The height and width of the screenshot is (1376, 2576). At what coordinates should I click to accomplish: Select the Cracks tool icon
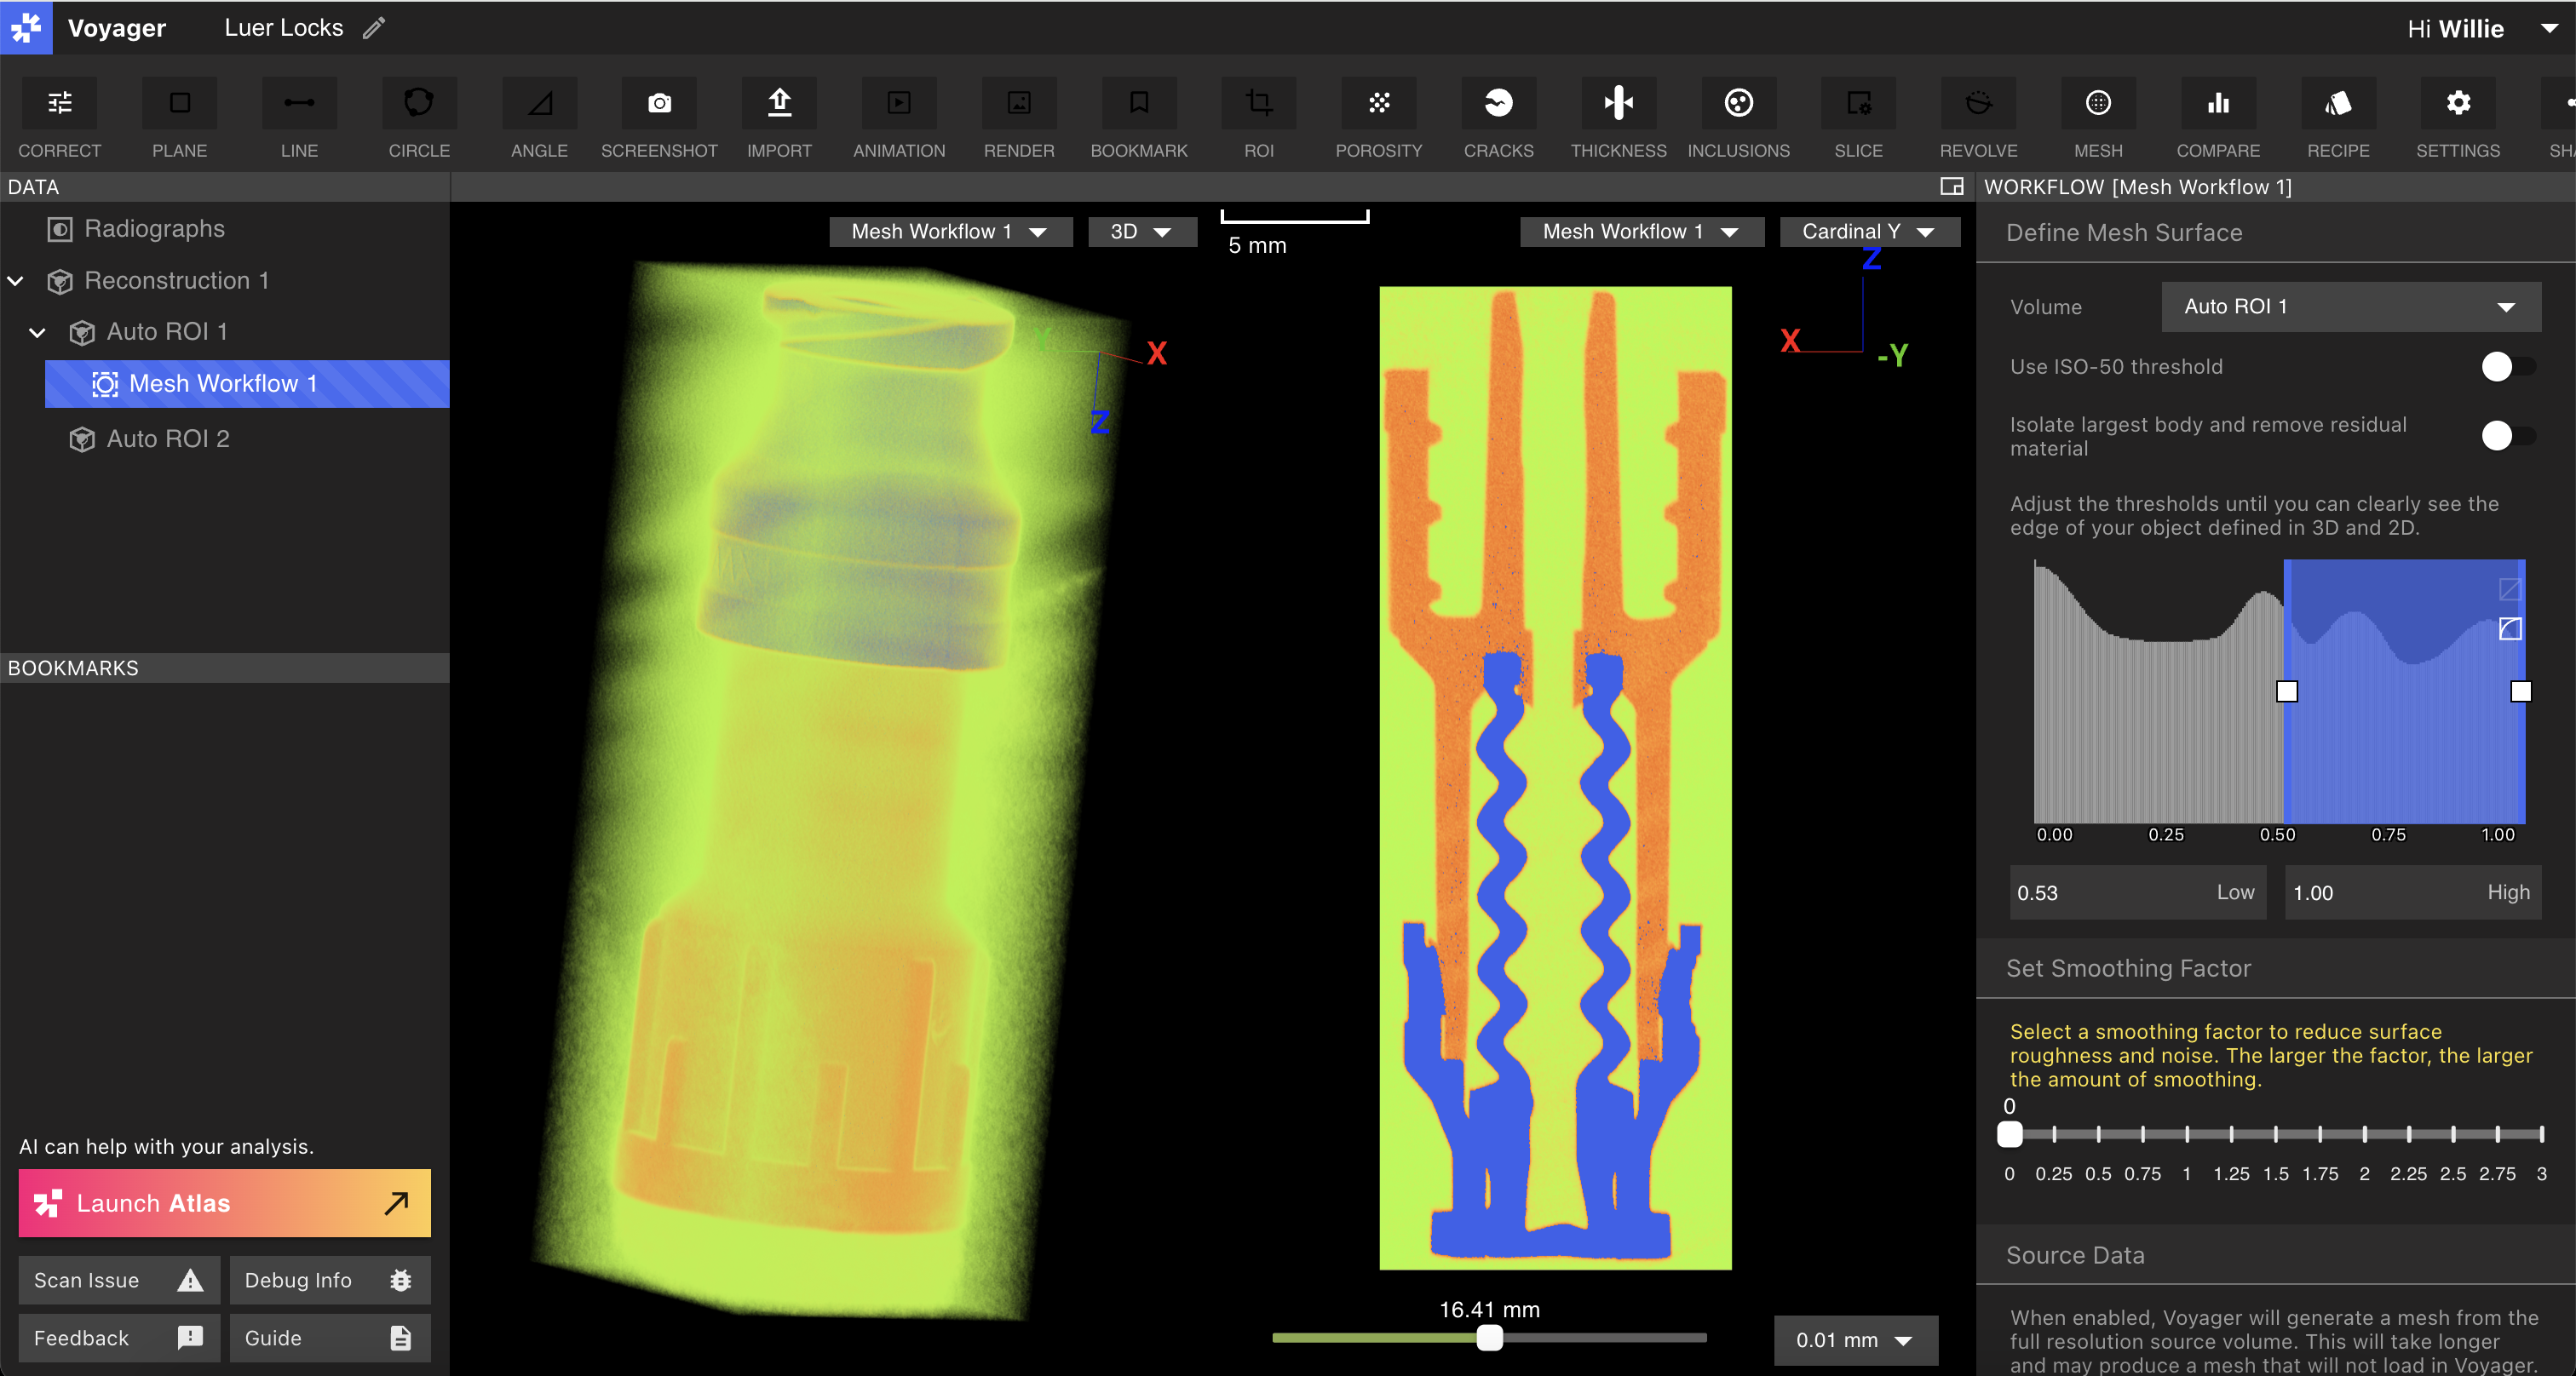pyautogui.click(x=1498, y=103)
